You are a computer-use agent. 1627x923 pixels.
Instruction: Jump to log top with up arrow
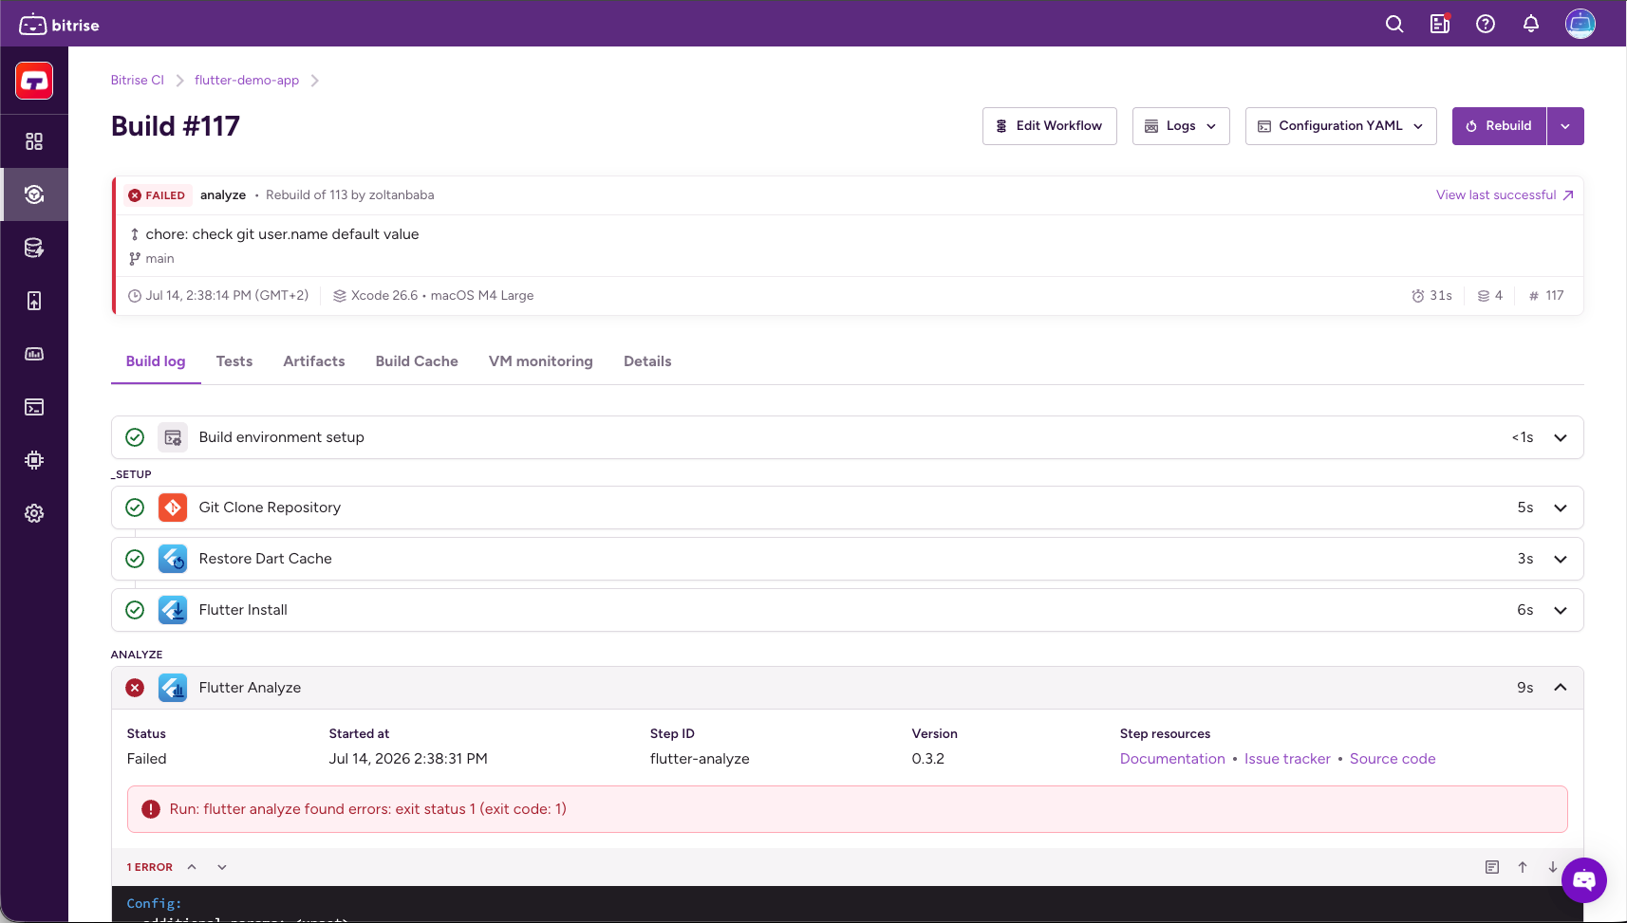point(1523,867)
